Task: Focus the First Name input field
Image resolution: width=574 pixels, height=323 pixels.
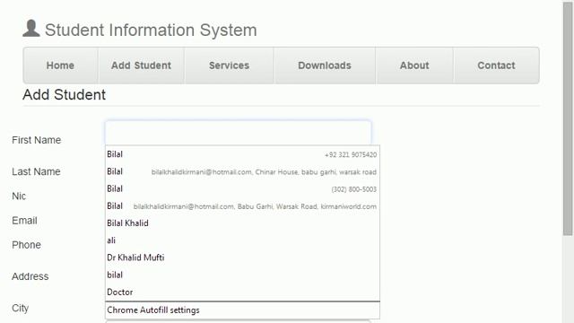Action: 239,133
